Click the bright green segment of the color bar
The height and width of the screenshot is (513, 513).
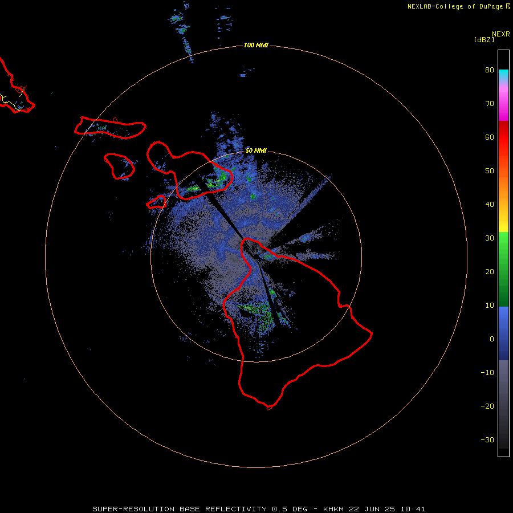503,244
